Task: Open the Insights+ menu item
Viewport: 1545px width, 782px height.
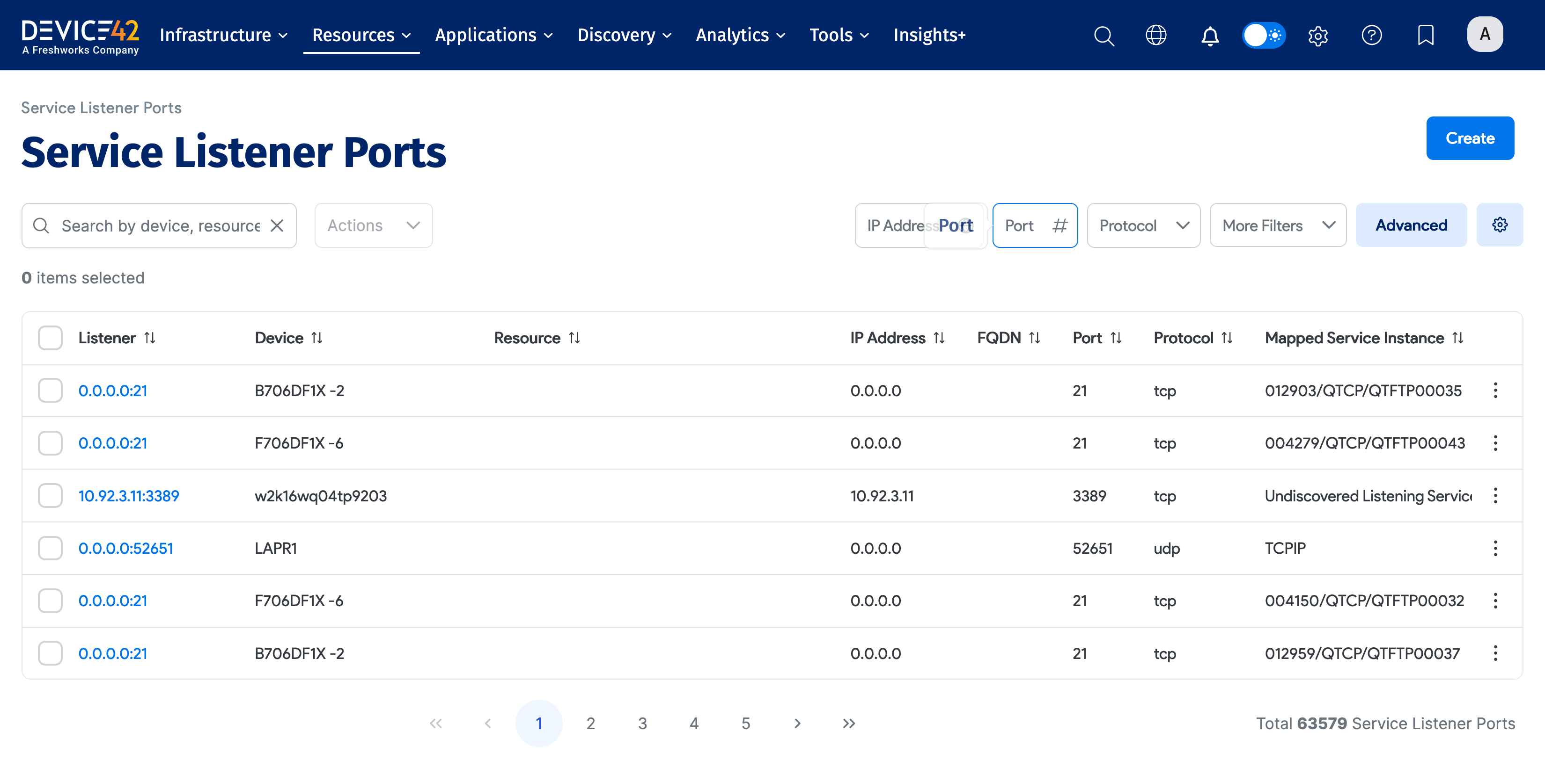Action: (x=929, y=36)
